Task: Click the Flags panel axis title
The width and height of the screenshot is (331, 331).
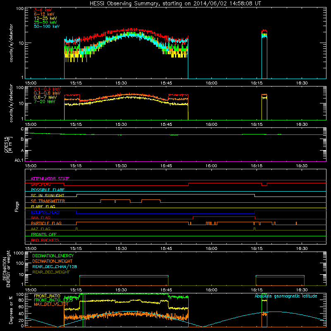Action: 17,206
